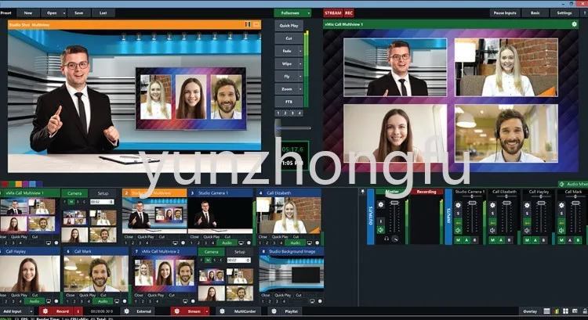Click monitor icon on Call Elizabeth input
This screenshot has width=588, height=320.
point(310,243)
